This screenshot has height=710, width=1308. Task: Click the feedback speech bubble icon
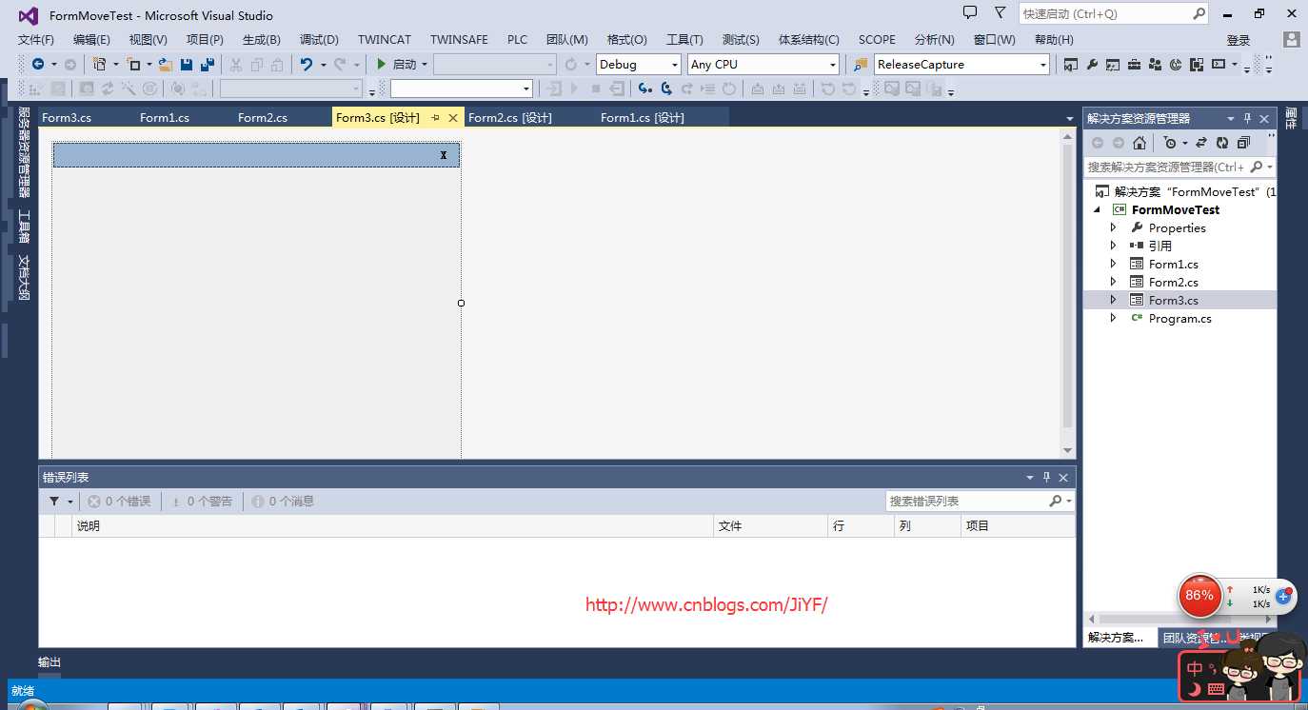click(970, 13)
